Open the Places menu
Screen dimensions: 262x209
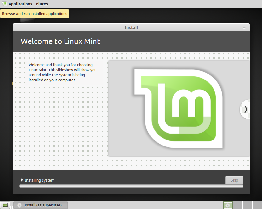pyautogui.click(x=42, y=3)
